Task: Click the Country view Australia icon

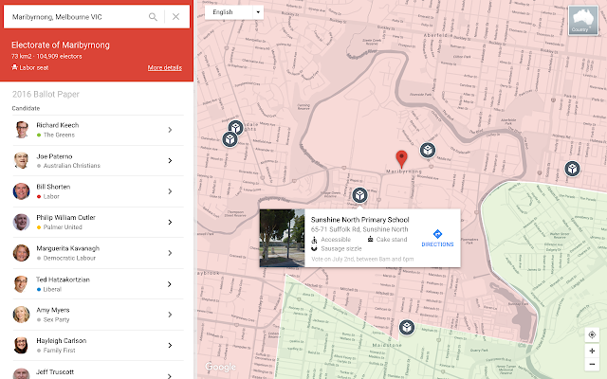Action: pos(583,21)
